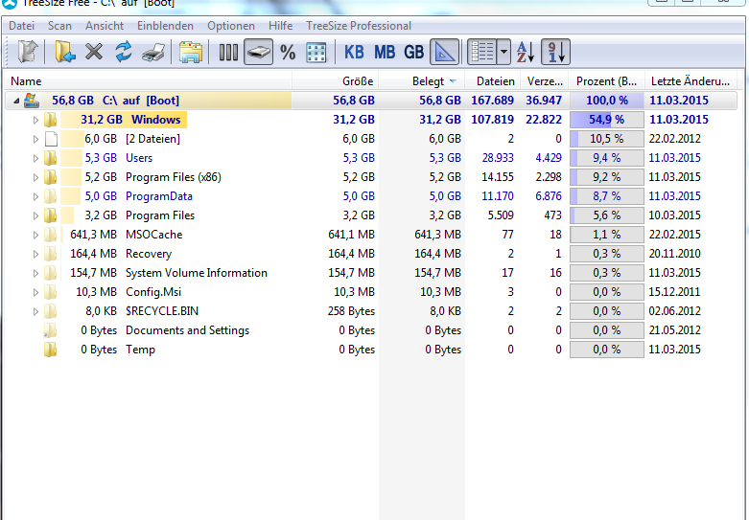Expand the Windows folder node
The image size is (749, 520).
(x=35, y=120)
